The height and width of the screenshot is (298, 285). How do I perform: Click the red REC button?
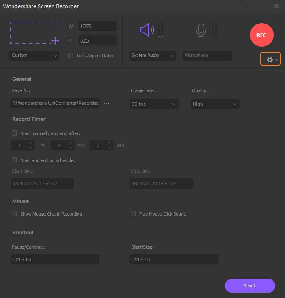pyautogui.click(x=261, y=35)
